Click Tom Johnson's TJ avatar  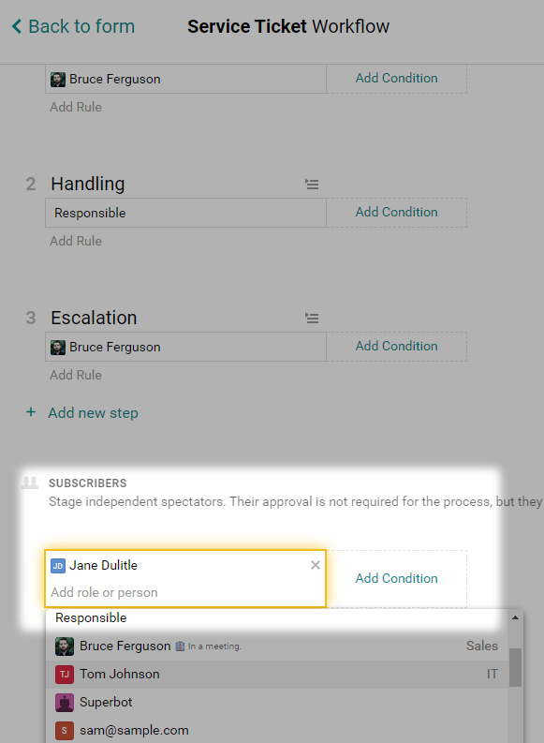pos(65,675)
